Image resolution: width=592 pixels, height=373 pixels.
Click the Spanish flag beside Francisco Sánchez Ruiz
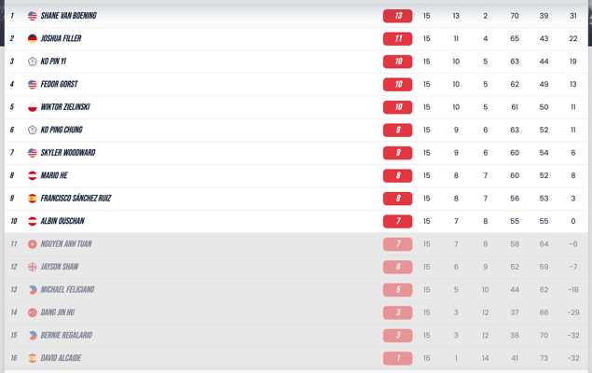[33, 199]
